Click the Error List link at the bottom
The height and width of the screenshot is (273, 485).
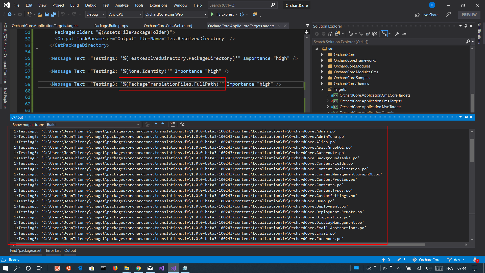pyautogui.click(x=53, y=251)
